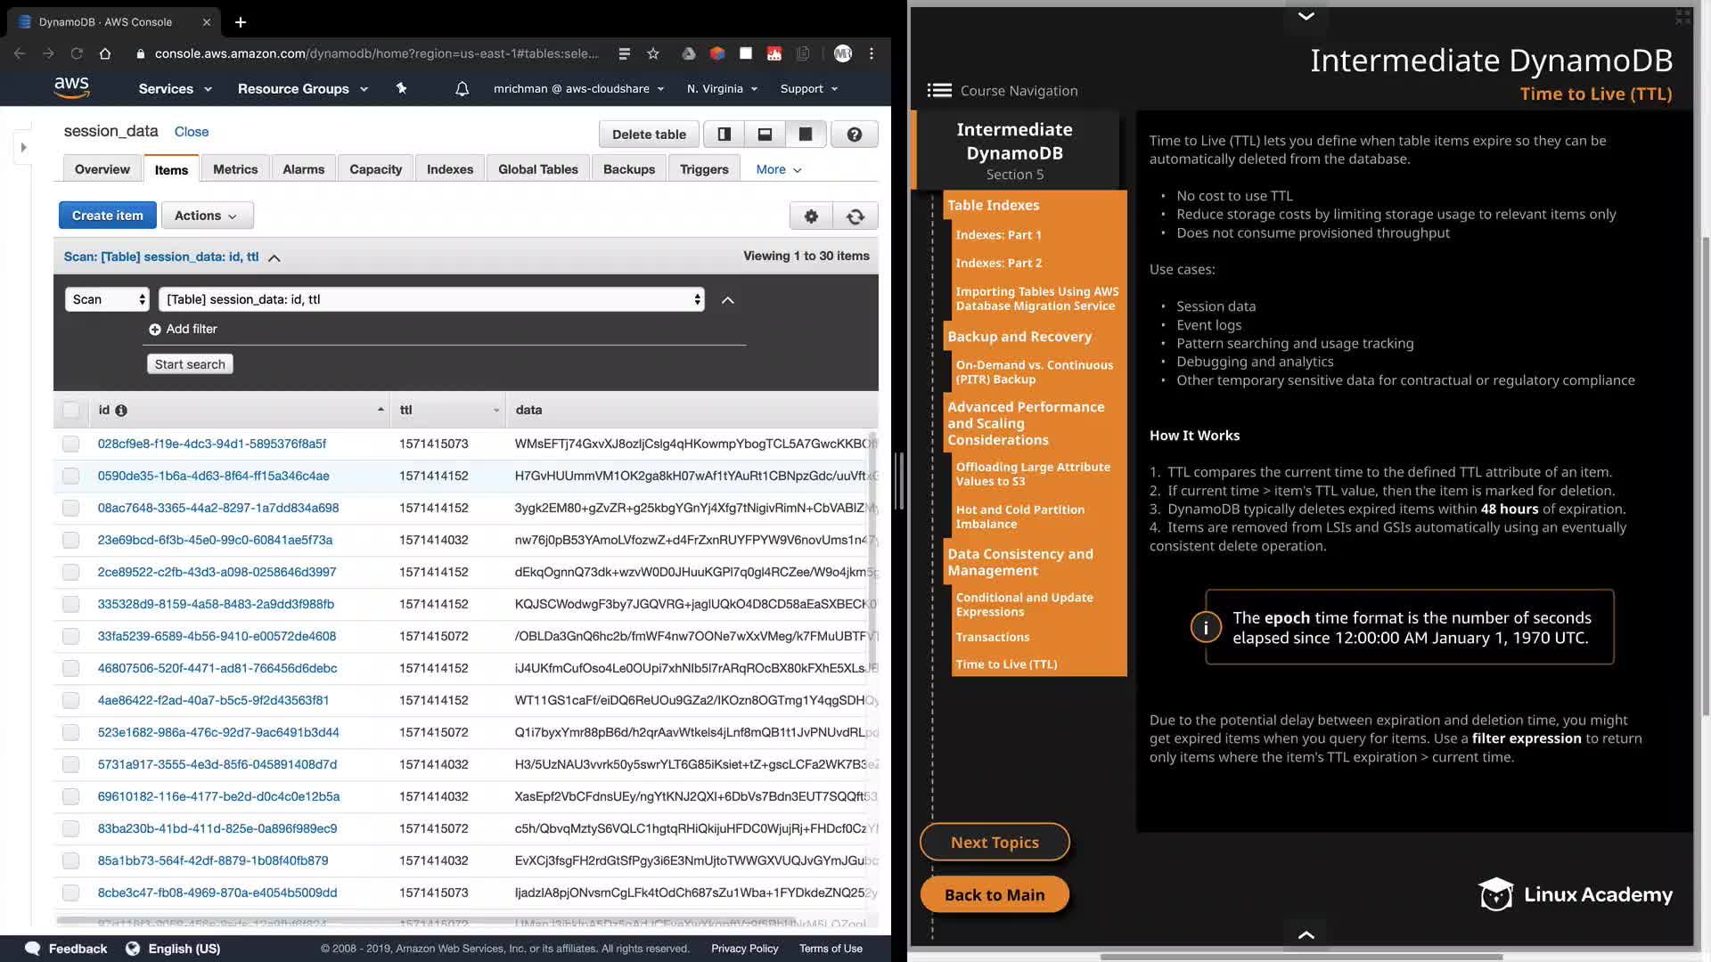Open the AWS notifications bell
The height and width of the screenshot is (962, 1711).
point(462,89)
